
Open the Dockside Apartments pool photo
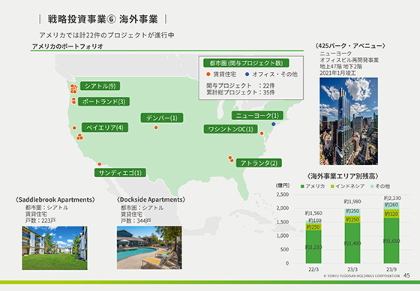pyautogui.click(x=149, y=247)
